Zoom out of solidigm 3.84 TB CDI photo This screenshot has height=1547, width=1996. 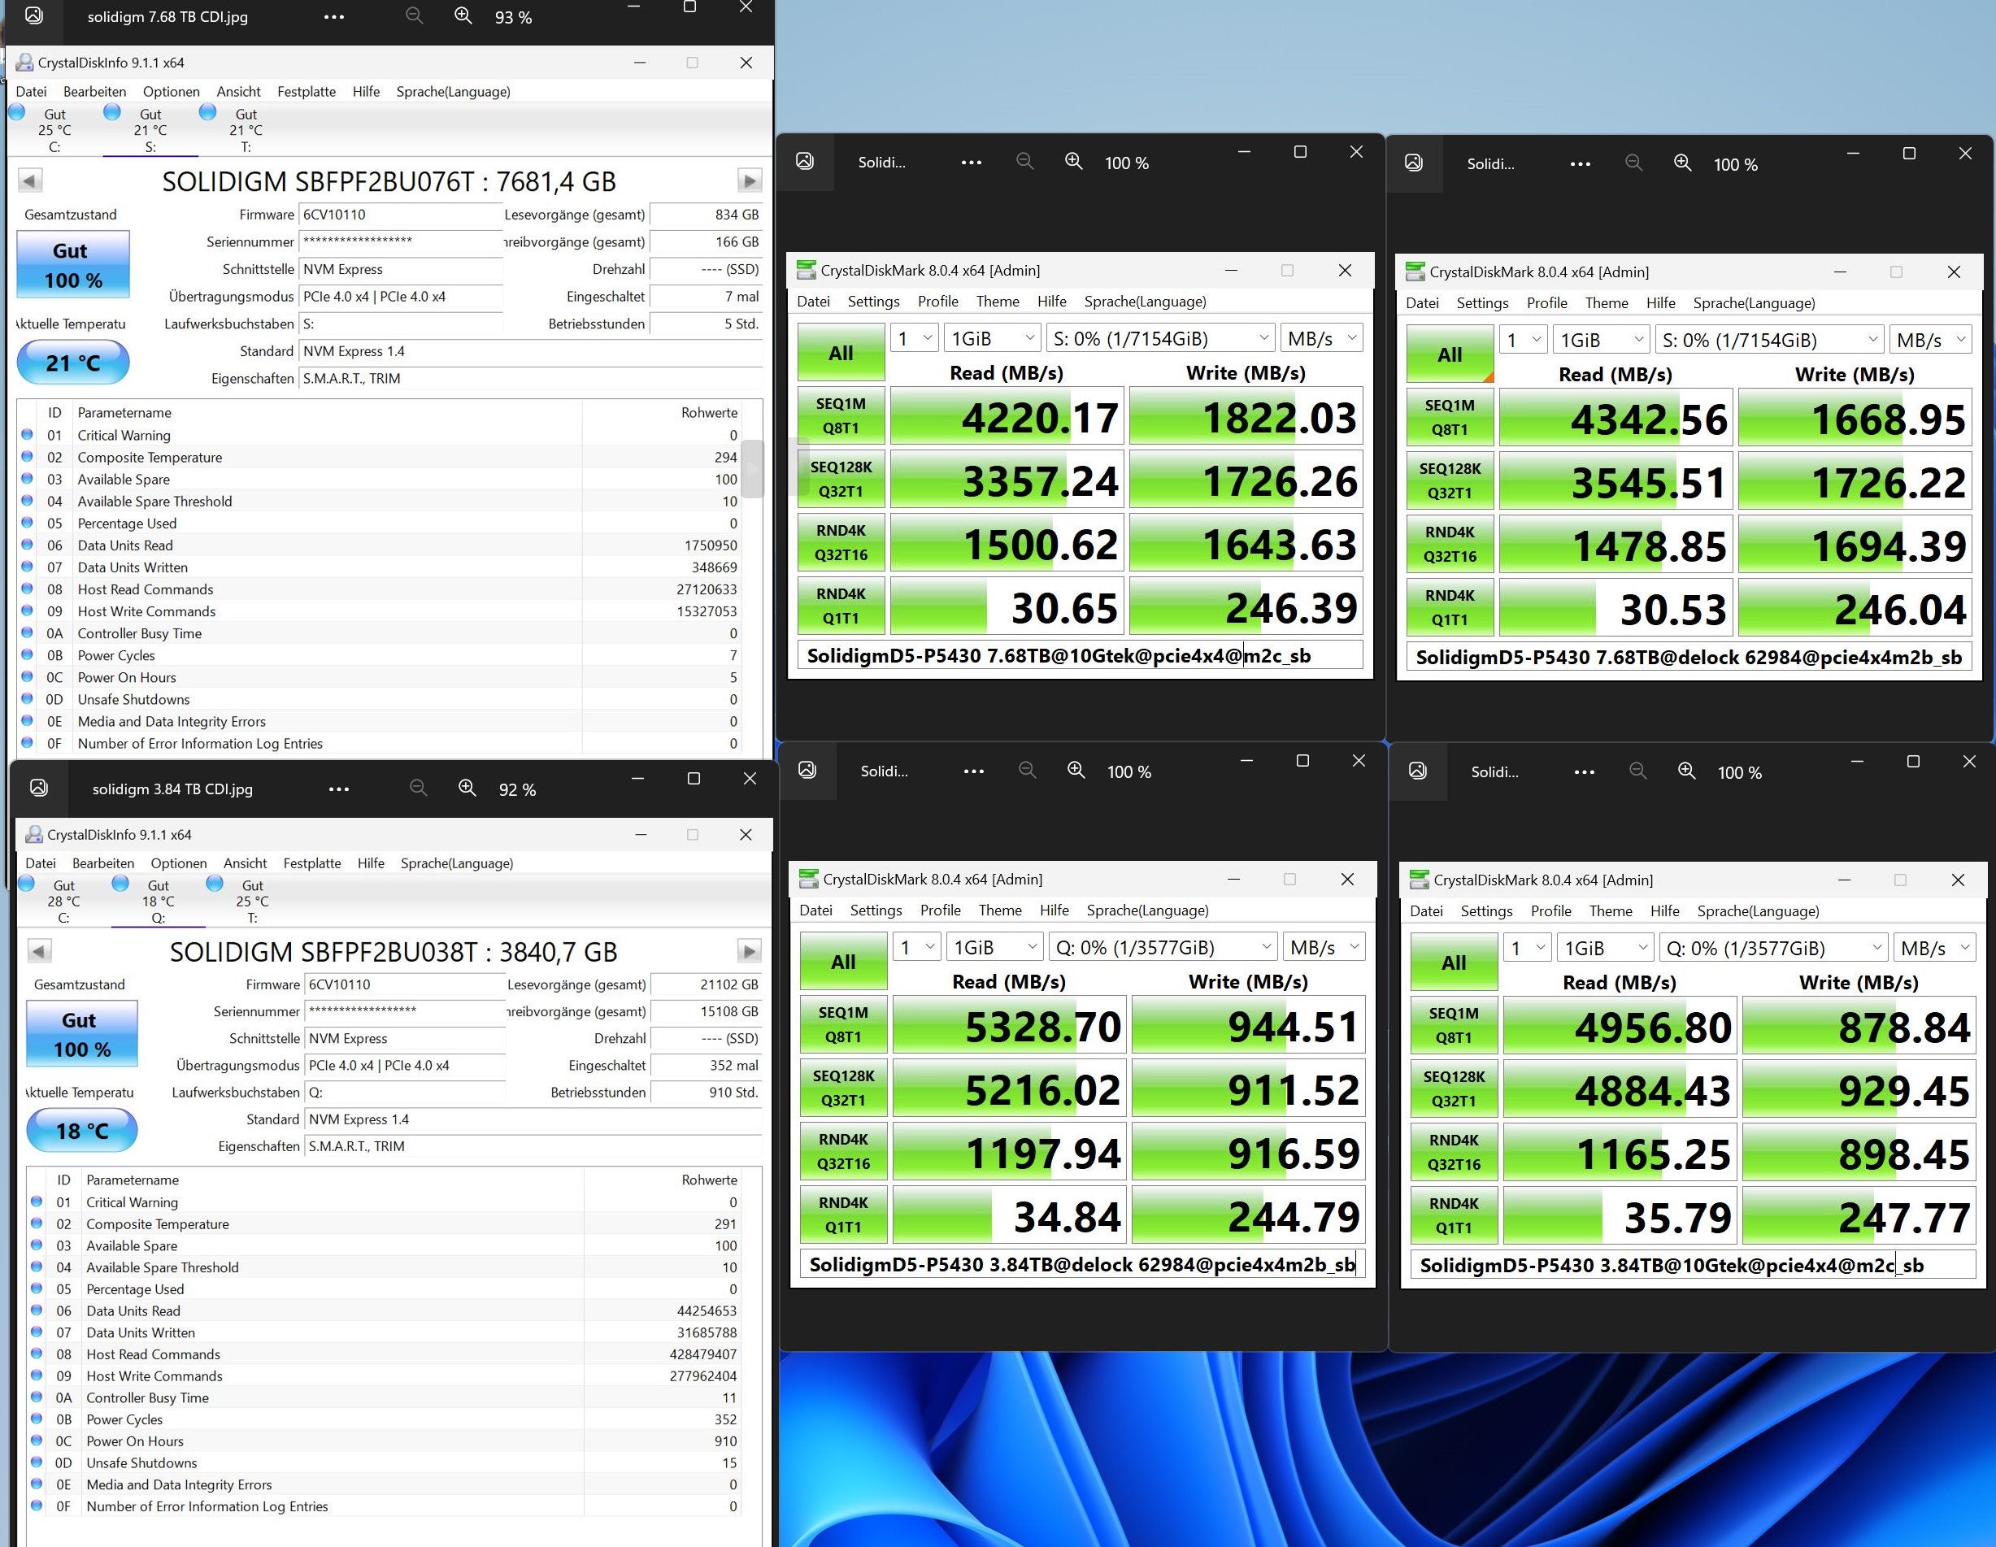point(419,788)
